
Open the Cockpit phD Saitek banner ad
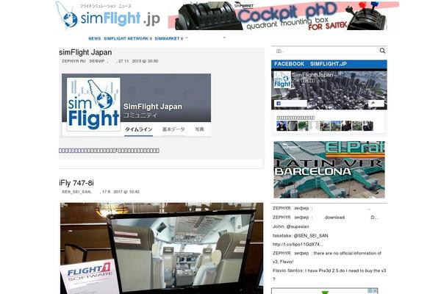tap(283, 15)
